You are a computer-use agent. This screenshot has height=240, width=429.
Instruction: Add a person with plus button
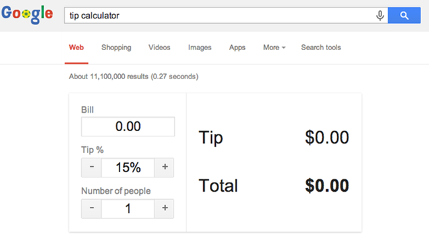[164, 208]
